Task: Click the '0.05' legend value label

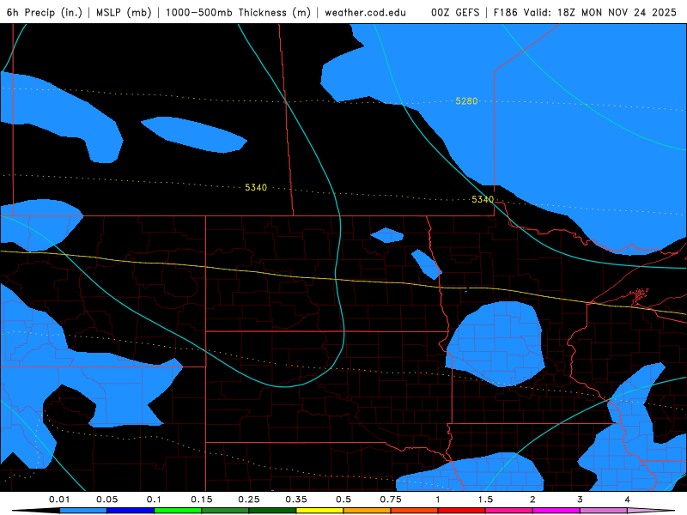Action: (106, 500)
